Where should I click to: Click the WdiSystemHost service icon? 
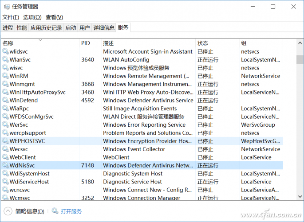click(5, 173)
